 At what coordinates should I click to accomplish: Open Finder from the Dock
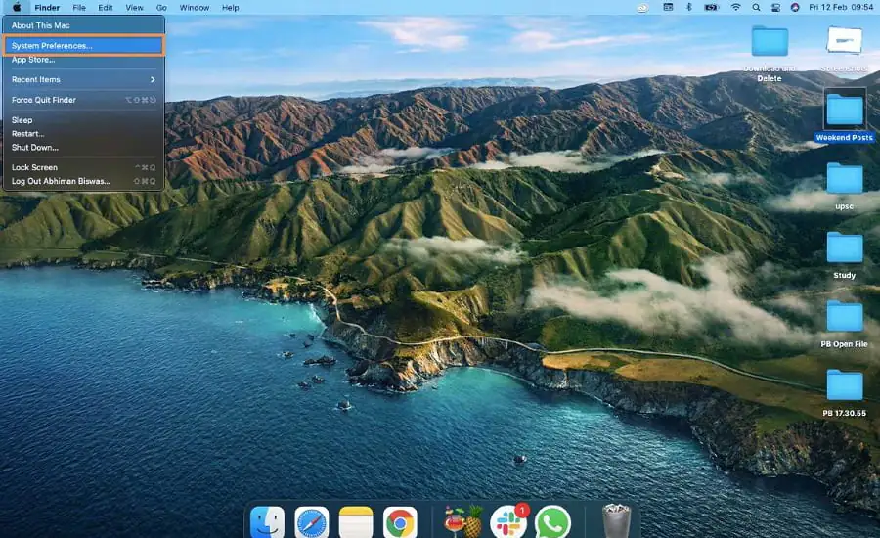pyautogui.click(x=267, y=522)
